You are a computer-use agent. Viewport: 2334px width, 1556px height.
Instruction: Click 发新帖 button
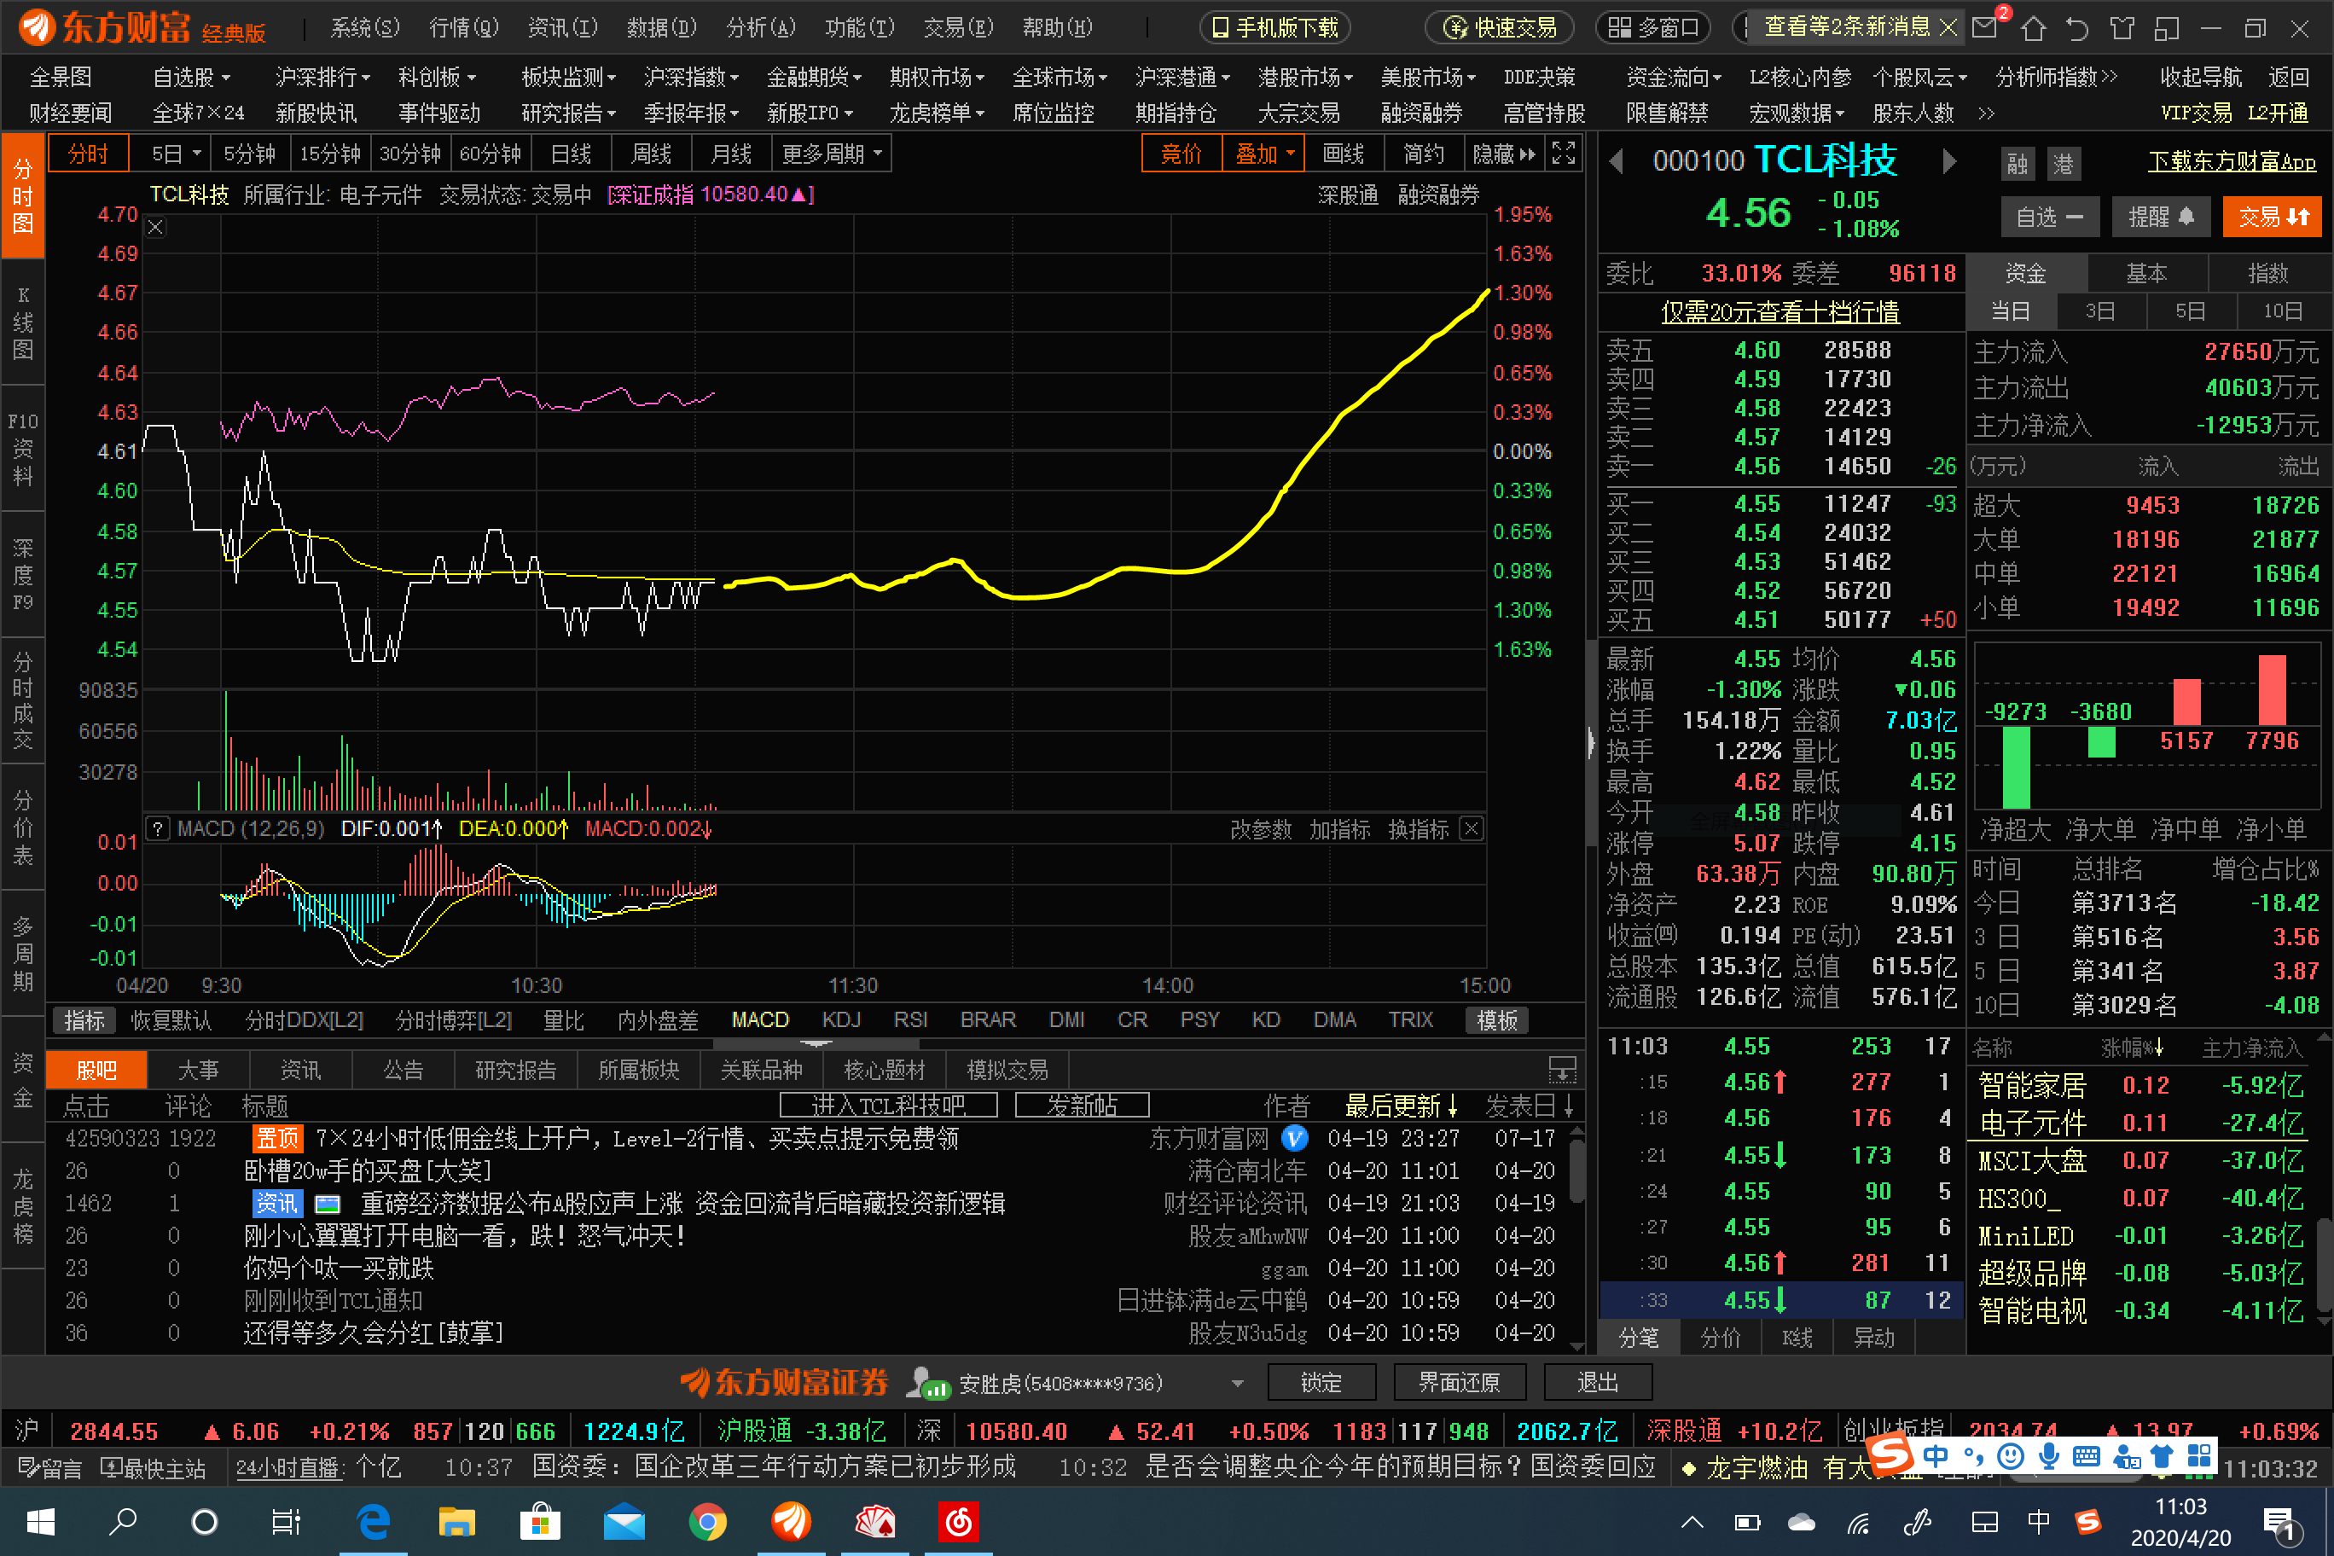point(1082,1105)
